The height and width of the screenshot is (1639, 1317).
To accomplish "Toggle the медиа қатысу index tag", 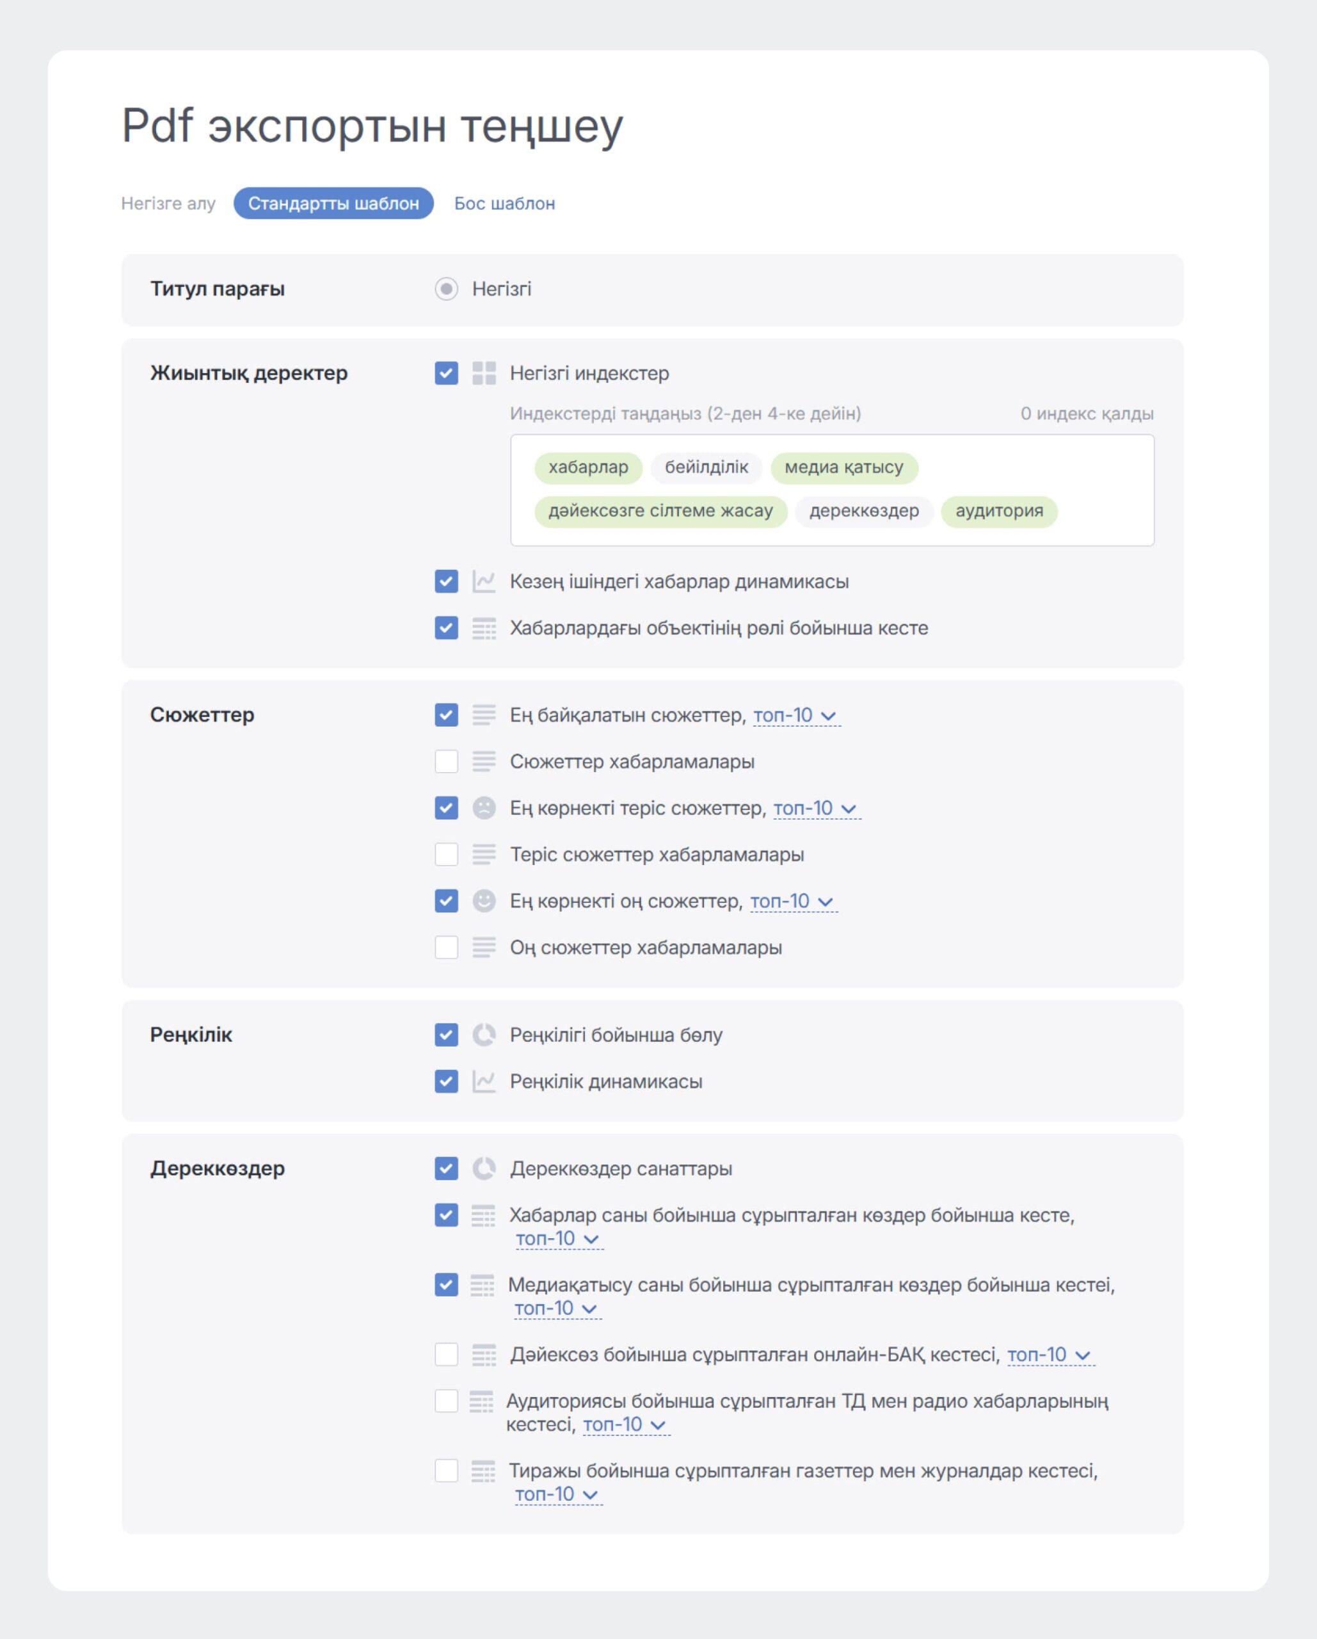I will click(x=844, y=467).
